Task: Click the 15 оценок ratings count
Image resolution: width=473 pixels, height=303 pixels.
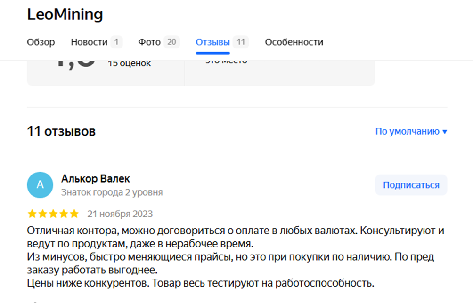Action: [130, 63]
